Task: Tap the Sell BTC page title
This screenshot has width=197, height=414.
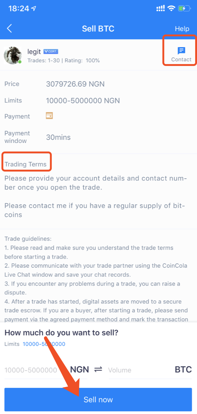Action: click(98, 29)
